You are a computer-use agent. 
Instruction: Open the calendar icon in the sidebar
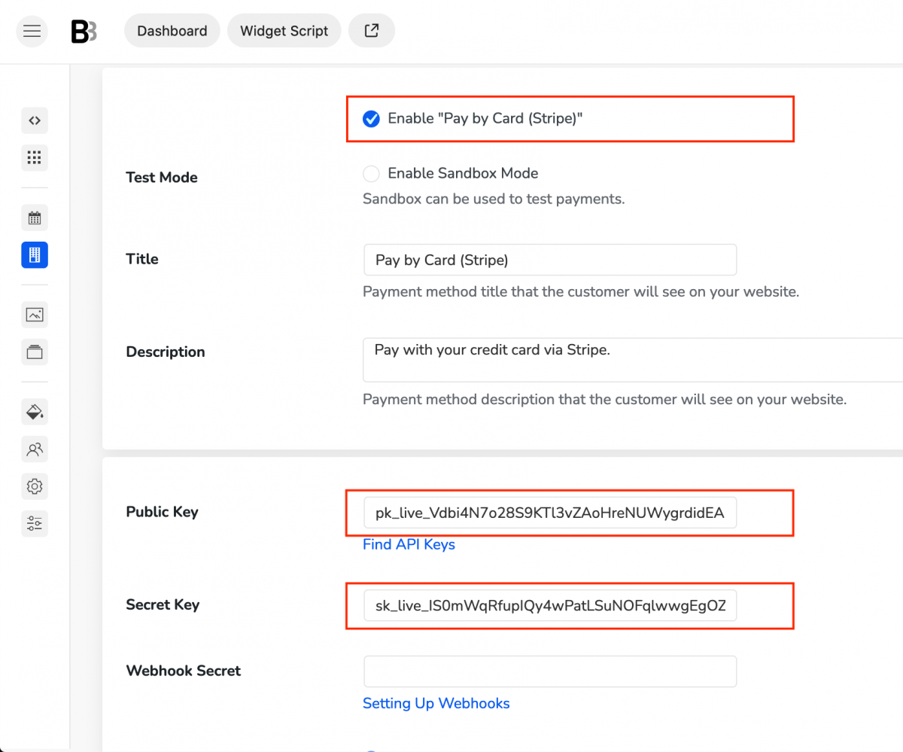[x=35, y=218]
